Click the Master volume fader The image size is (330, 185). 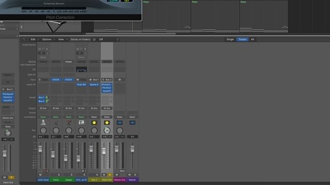(x=133, y=149)
